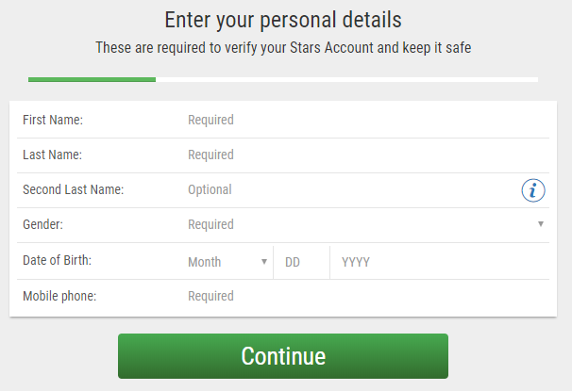Viewport: 572px width, 391px height.
Task: Click the "Gender:" label
Action: tap(43, 225)
